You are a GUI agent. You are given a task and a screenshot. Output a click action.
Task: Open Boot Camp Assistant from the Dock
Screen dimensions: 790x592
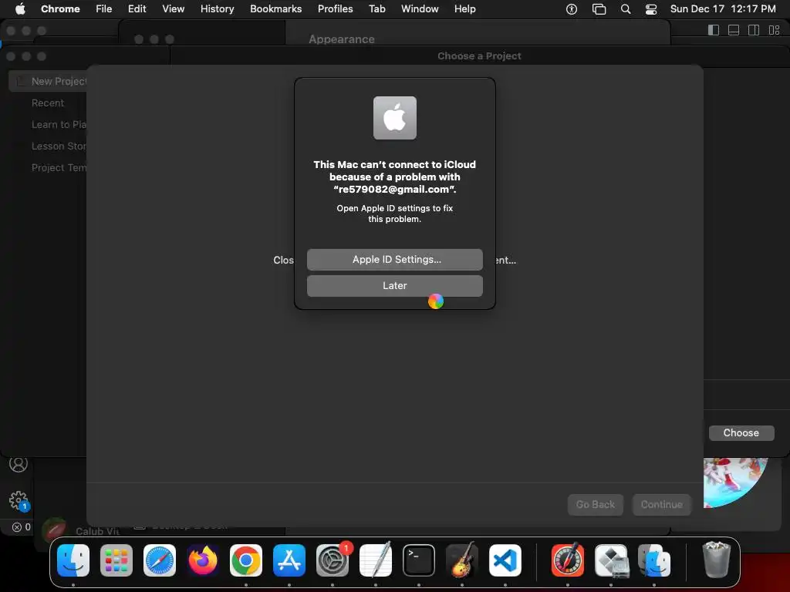tap(611, 560)
